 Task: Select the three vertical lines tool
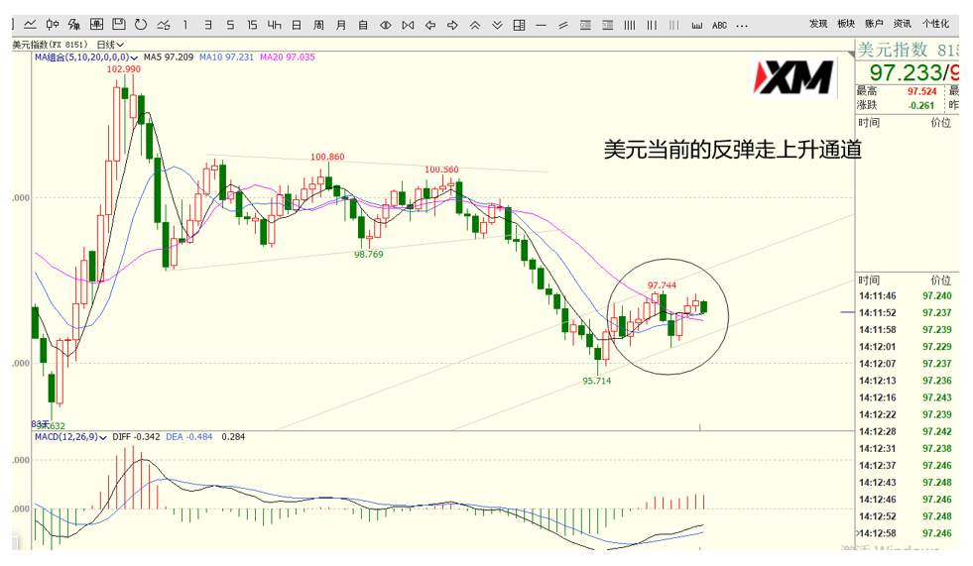tap(652, 25)
